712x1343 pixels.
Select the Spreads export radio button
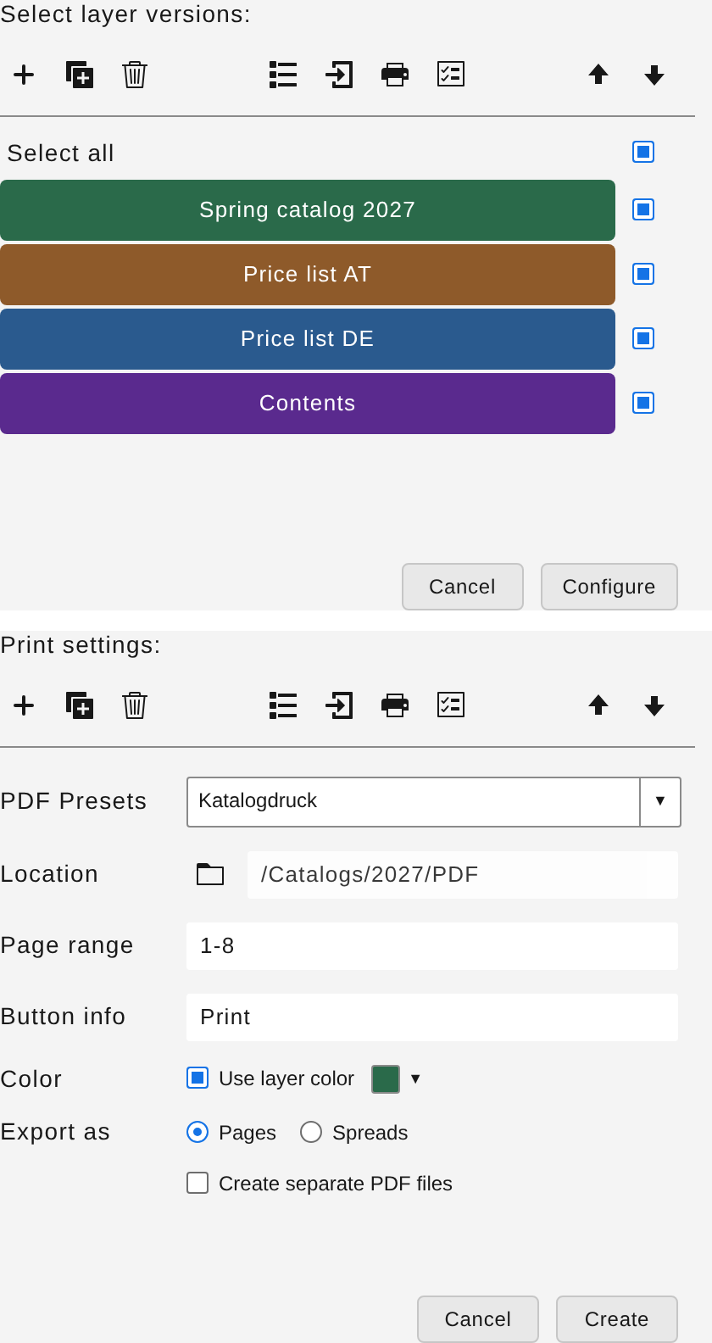click(x=311, y=1132)
